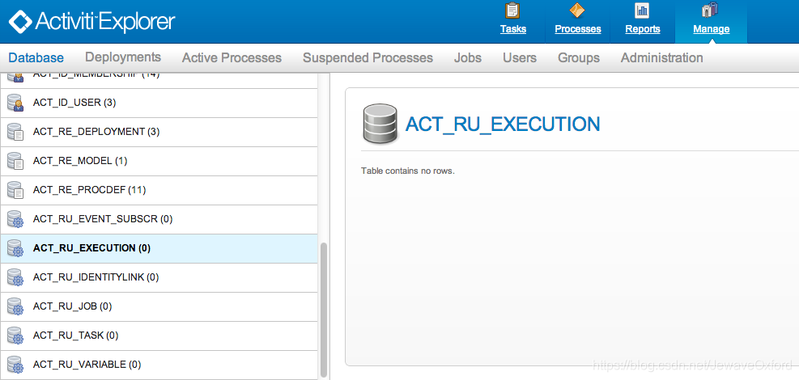Click large ACT_RU_EXECUTION database icon
Viewport: 799px width, 380px height.
(380, 124)
